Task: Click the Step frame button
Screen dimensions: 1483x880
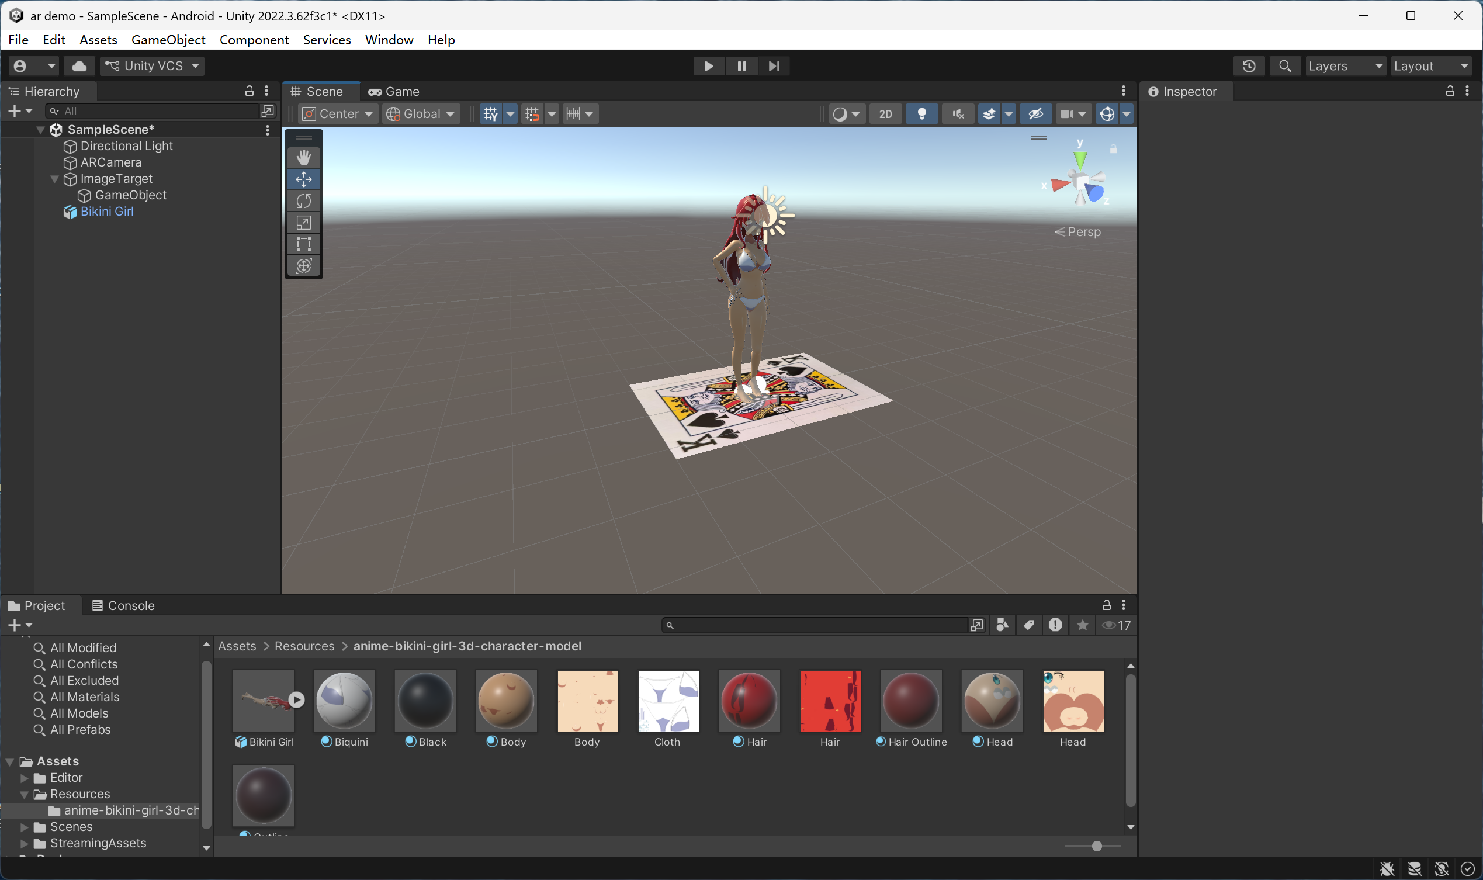Action: click(x=774, y=66)
